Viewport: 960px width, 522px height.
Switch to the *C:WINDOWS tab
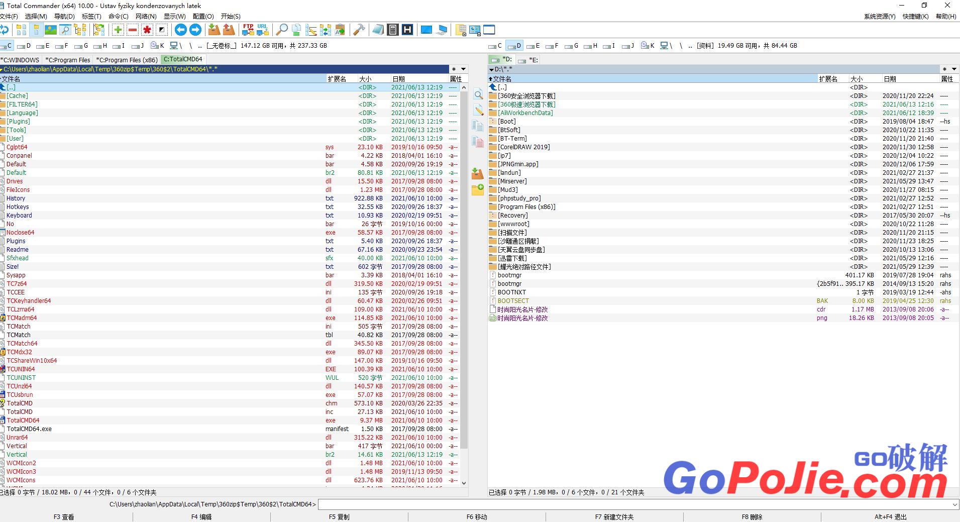click(20, 60)
